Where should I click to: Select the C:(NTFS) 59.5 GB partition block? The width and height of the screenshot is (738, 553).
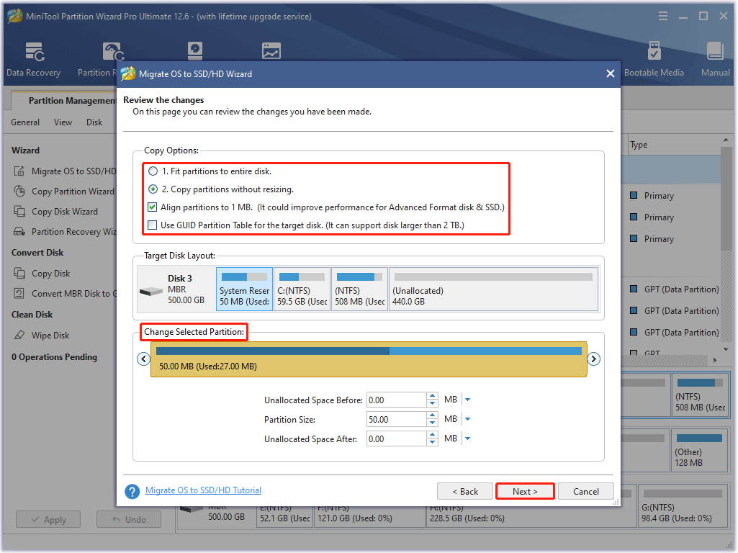click(x=302, y=289)
